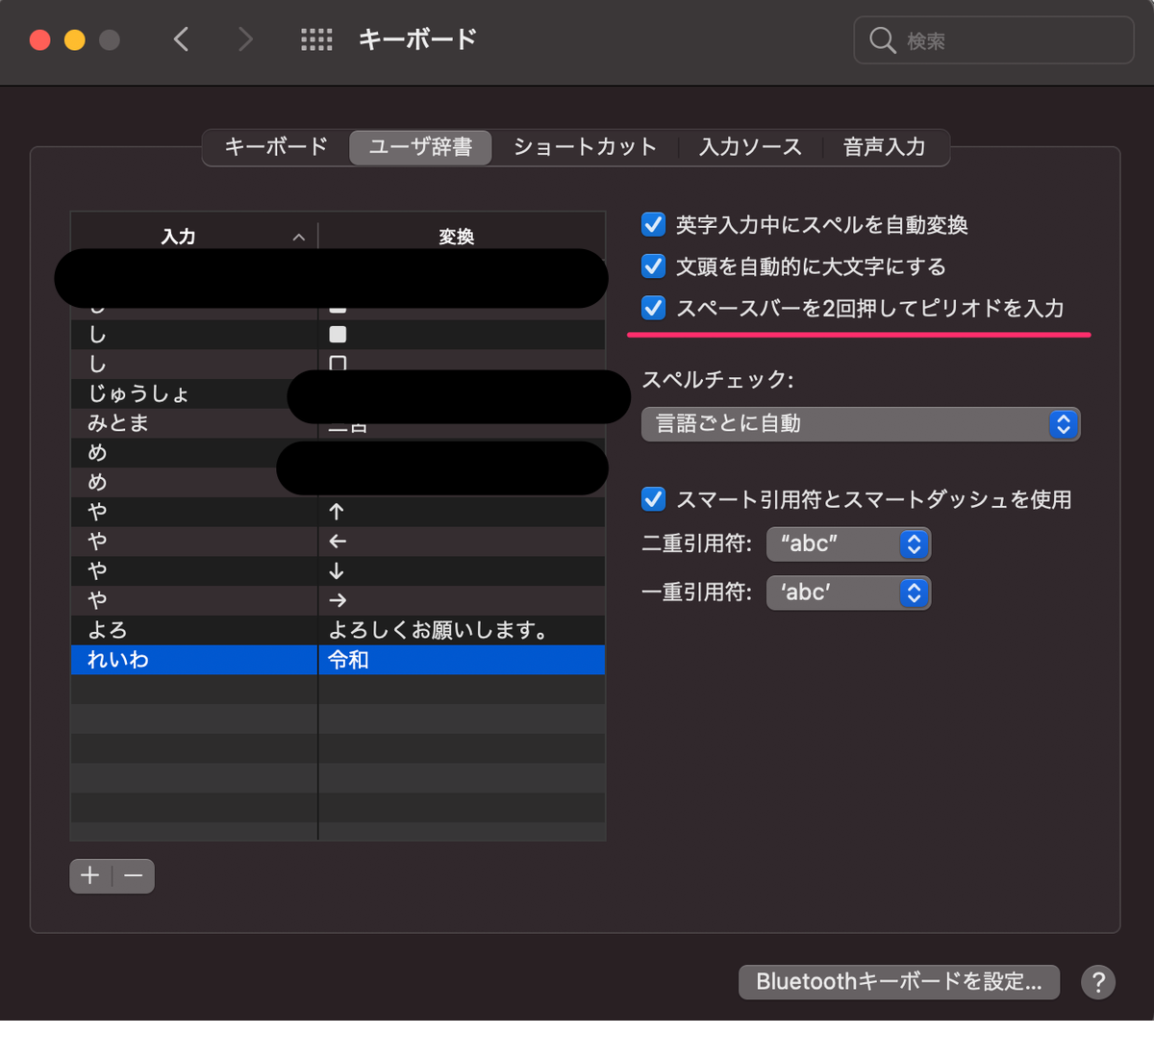
Task: Open the スペルチェック dropdown 言語ごとに自動
Action: coord(861,424)
